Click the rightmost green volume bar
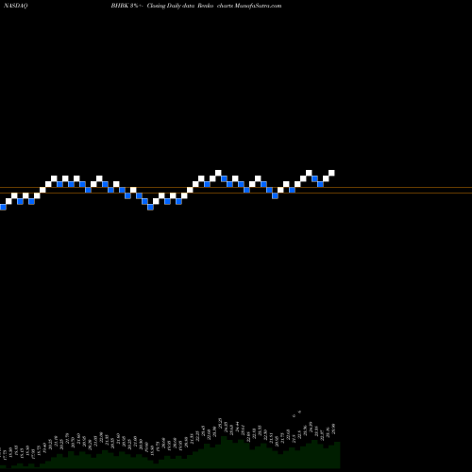 (337, 455)
